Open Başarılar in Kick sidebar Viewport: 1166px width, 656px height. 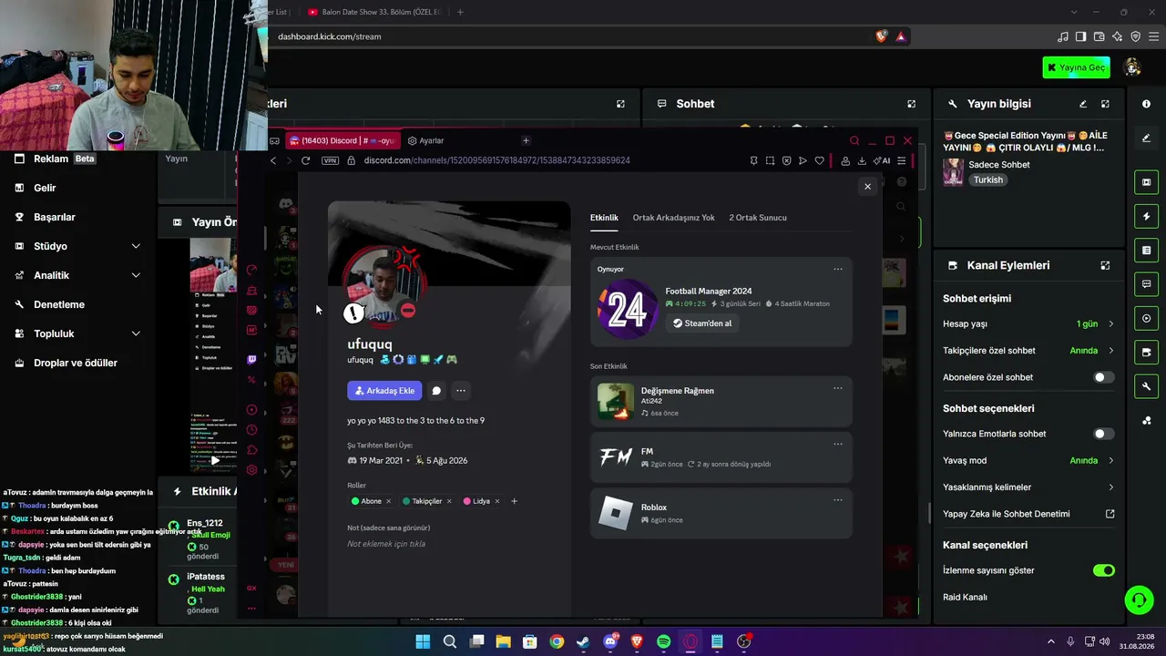[55, 217]
